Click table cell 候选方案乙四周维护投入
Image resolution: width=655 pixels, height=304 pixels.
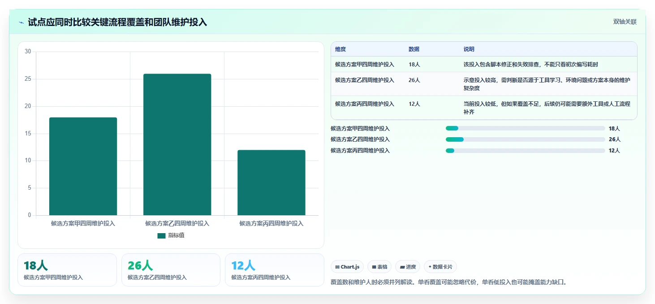[x=365, y=80]
